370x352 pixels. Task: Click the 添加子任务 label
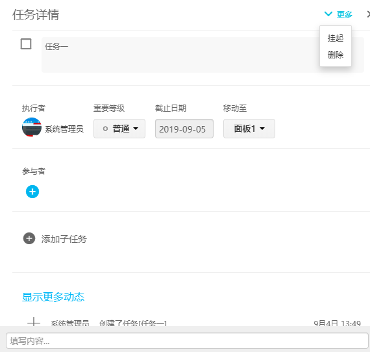point(64,239)
